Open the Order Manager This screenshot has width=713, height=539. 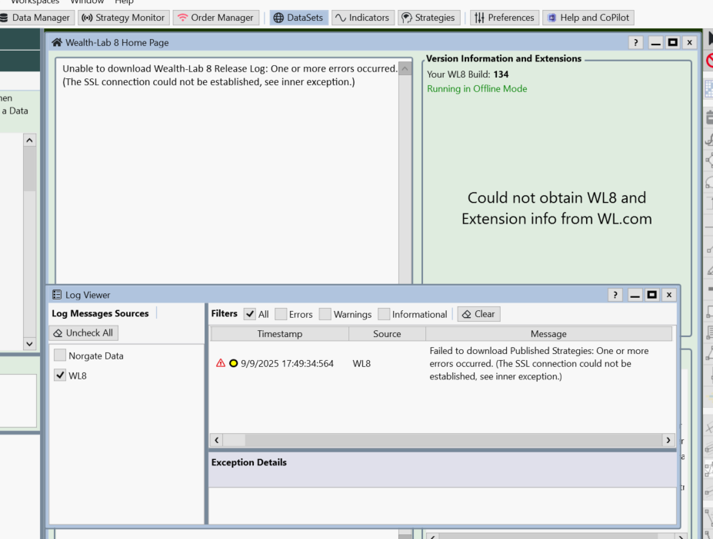215,18
